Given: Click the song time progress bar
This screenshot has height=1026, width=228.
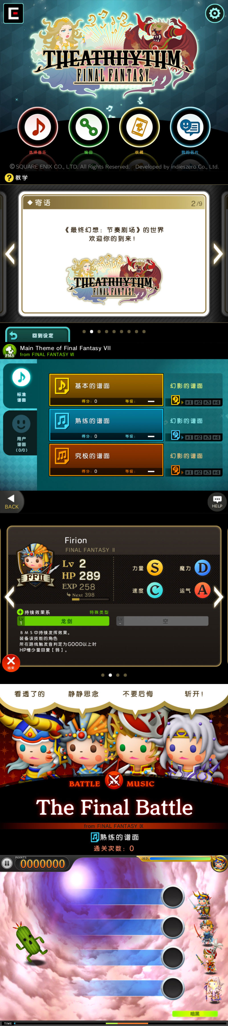Looking at the screenshot, I should pos(114,1023).
